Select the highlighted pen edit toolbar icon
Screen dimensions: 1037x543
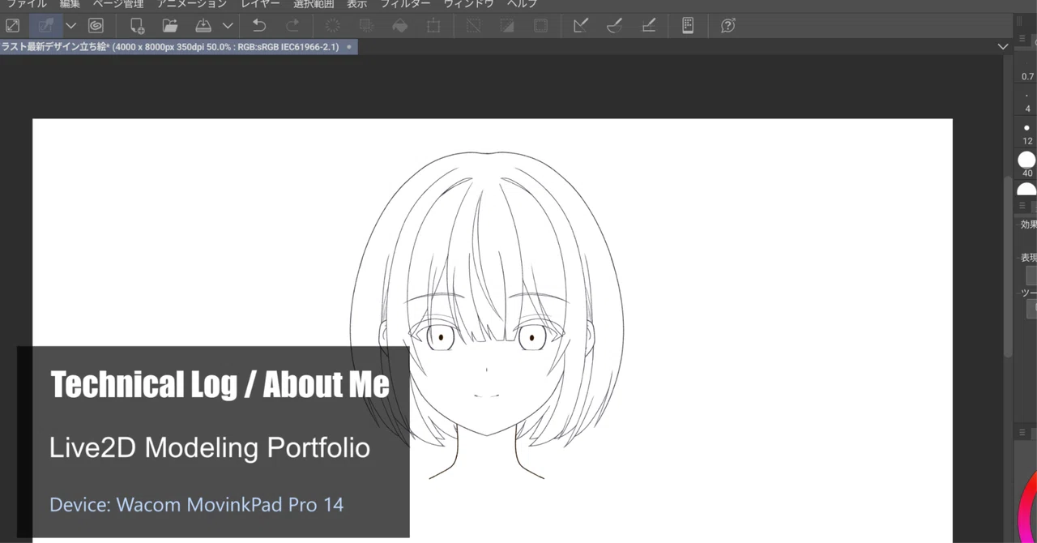point(46,26)
